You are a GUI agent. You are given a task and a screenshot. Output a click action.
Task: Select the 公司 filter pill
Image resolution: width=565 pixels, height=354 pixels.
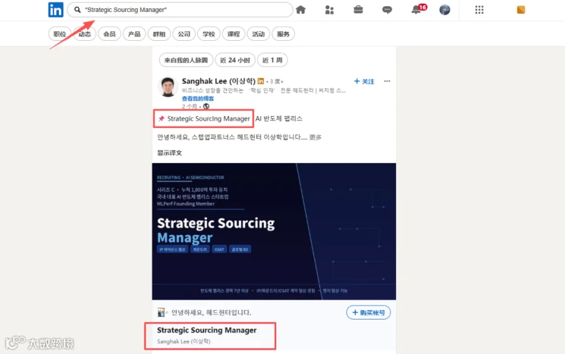[184, 34]
